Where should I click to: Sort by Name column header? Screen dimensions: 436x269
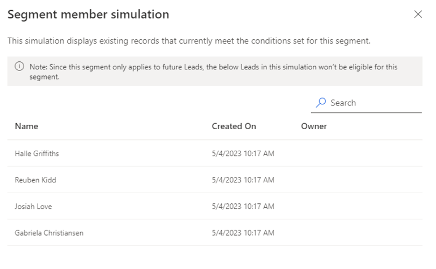pyautogui.click(x=26, y=126)
